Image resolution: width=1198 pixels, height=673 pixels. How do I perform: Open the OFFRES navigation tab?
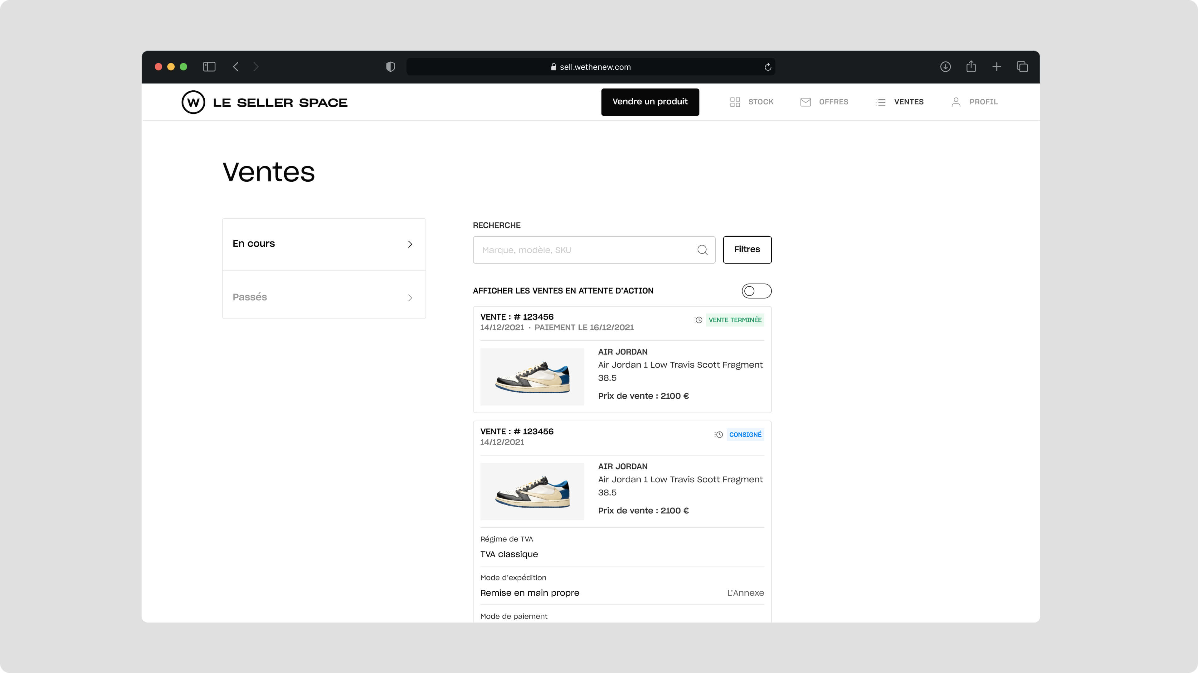pyautogui.click(x=824, y=102)
